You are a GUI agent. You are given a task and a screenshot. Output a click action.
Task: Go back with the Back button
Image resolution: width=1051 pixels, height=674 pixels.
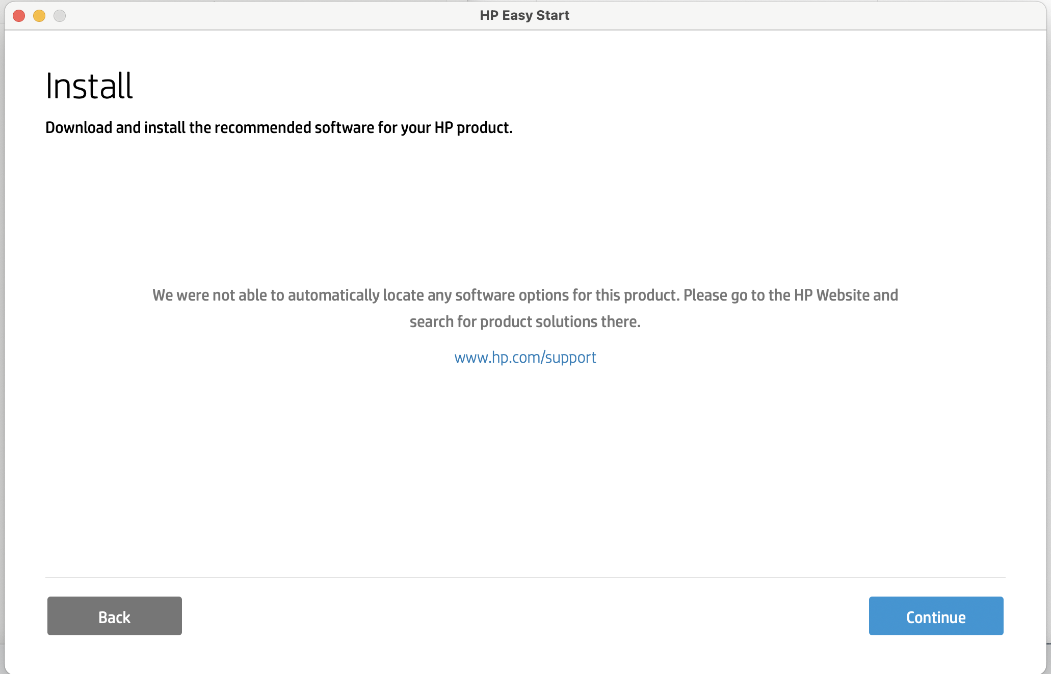coord(114,616)
